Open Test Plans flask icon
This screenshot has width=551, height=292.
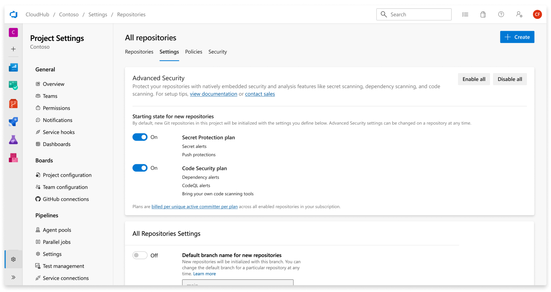(x=13, y=140)
